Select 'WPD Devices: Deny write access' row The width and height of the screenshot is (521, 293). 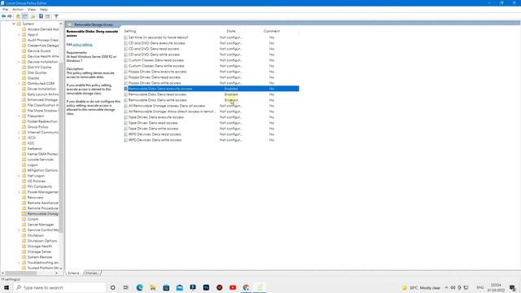click(211, 140)
